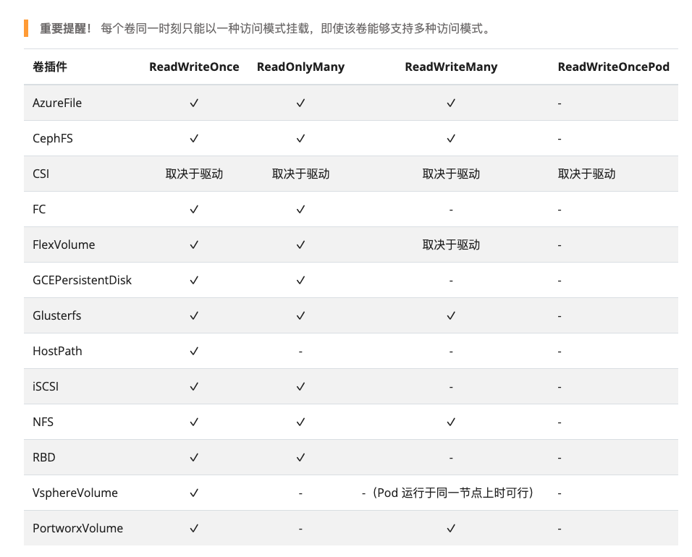This screenshot has height=557, width=692.
Task: Click the ReadOnlyMany column header
Action: click(x=300, y=67)
